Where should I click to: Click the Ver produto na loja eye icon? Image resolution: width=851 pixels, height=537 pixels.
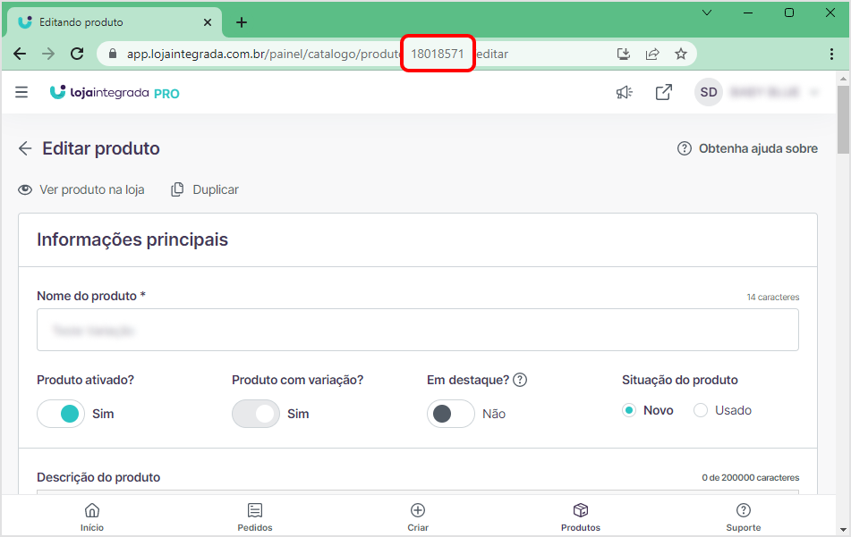pyautogui.click(x=25, y=189)
